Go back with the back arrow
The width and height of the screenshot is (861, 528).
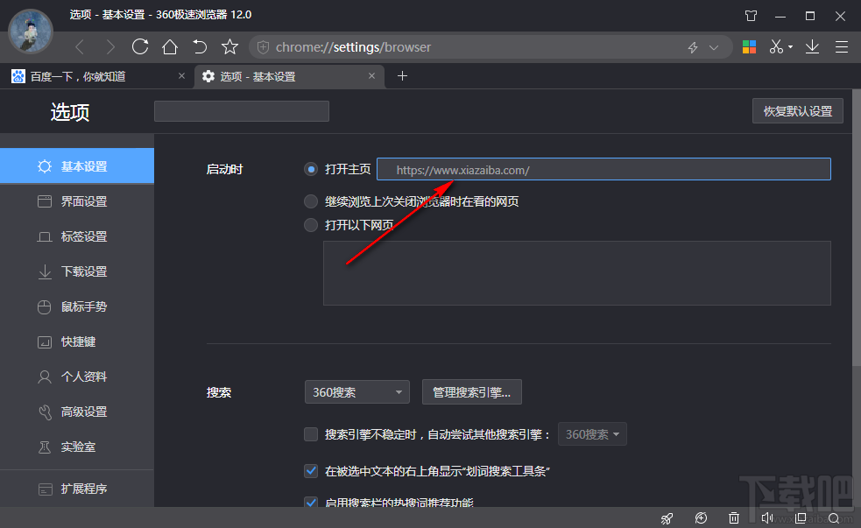pyautogui.click(x=81, y=47)
